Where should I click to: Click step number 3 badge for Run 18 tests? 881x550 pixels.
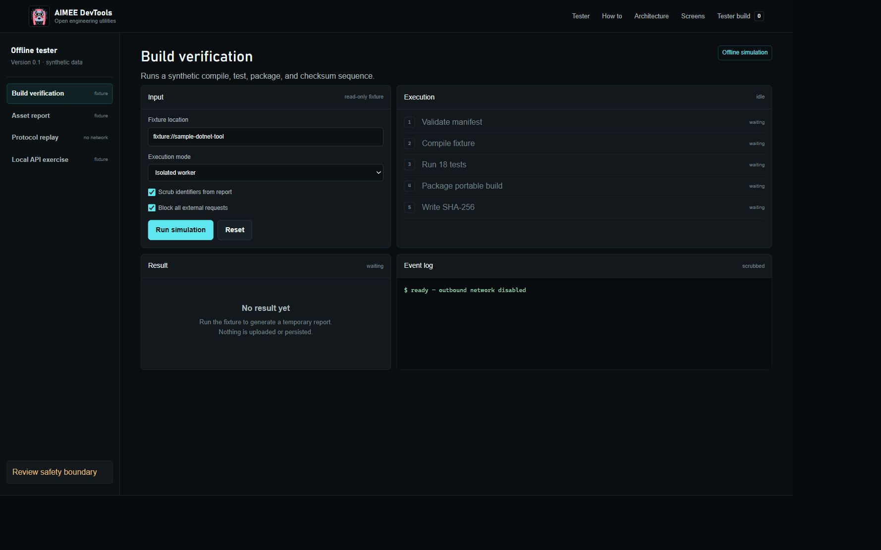click(x=409, y=165)
